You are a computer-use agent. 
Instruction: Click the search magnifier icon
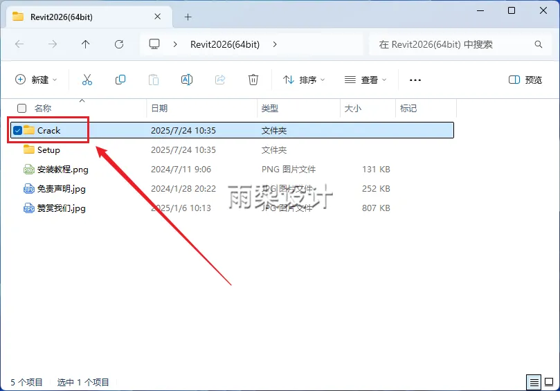[x=539, y=44]
